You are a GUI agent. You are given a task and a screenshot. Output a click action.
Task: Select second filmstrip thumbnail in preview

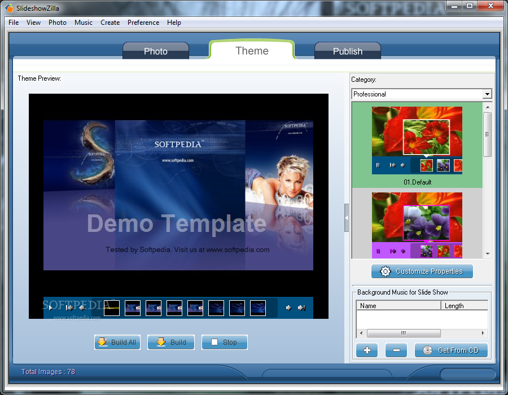click(x=133, y=308)
